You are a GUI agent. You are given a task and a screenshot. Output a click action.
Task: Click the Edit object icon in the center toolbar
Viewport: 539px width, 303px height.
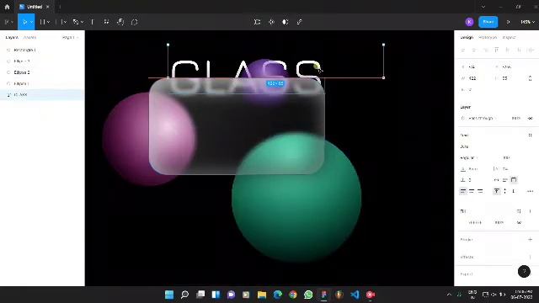(257, 22)
